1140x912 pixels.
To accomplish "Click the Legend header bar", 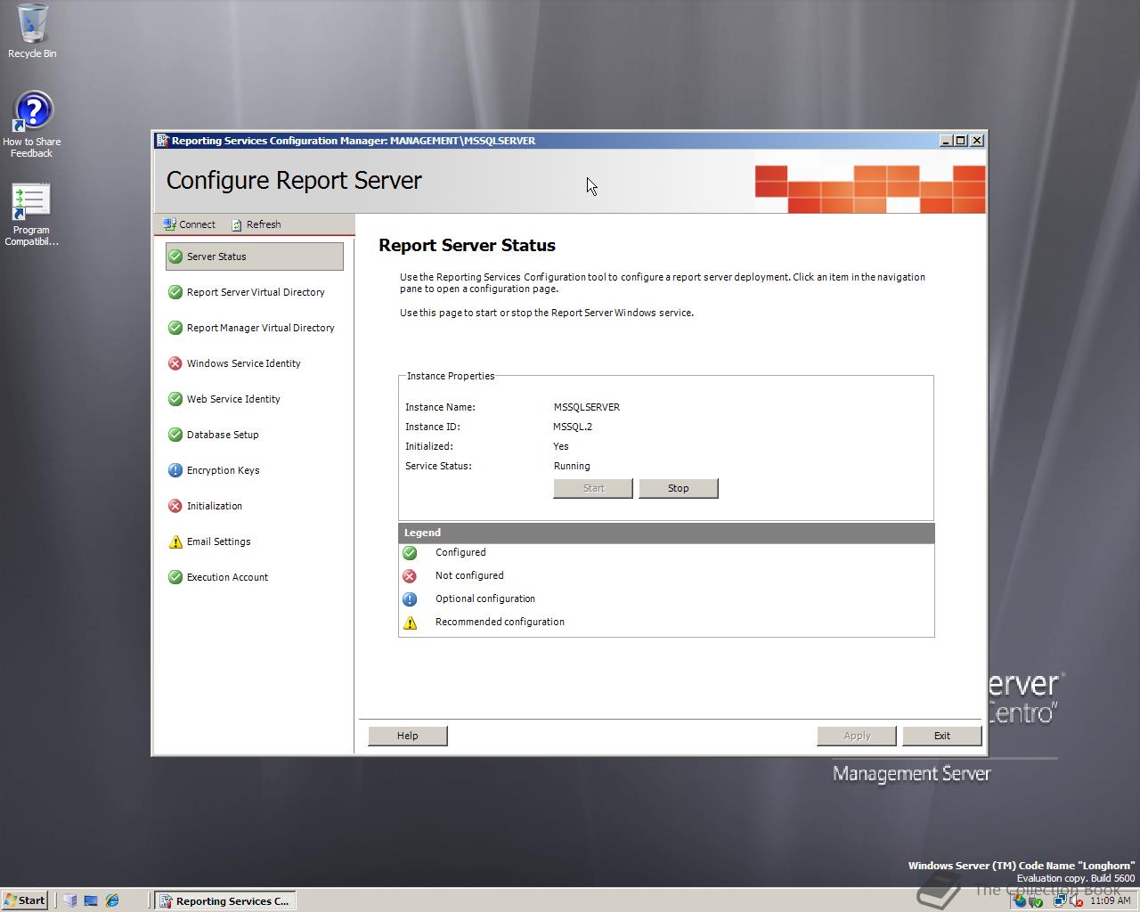I will [666, 533].
